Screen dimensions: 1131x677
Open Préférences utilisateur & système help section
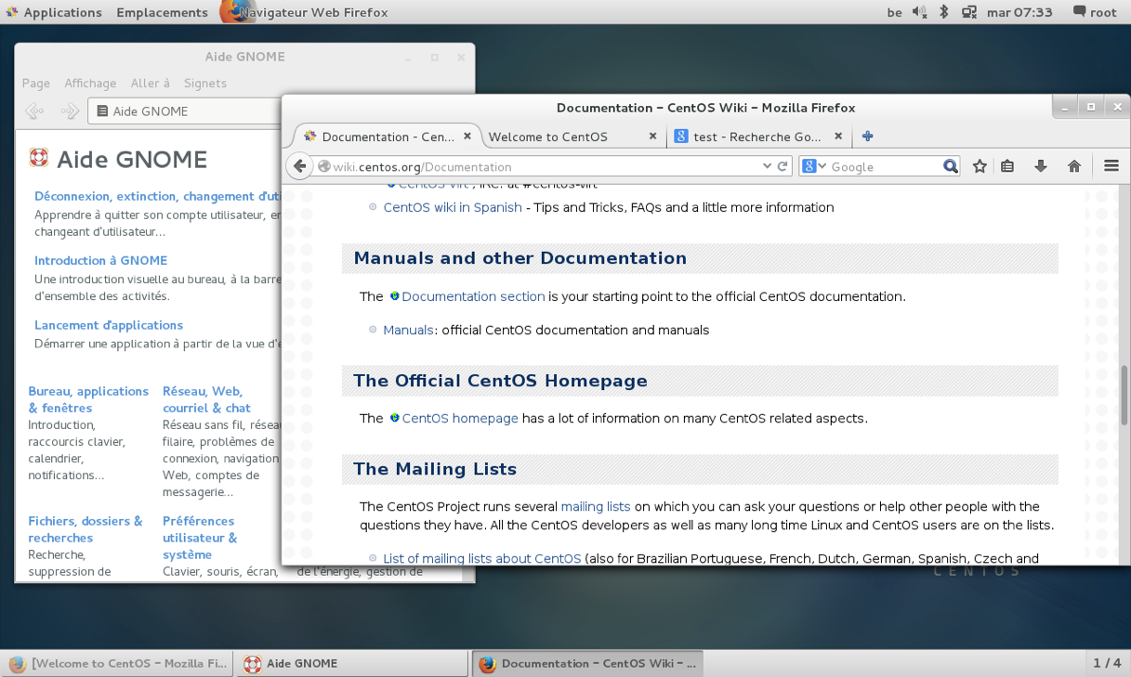point(200,538)
